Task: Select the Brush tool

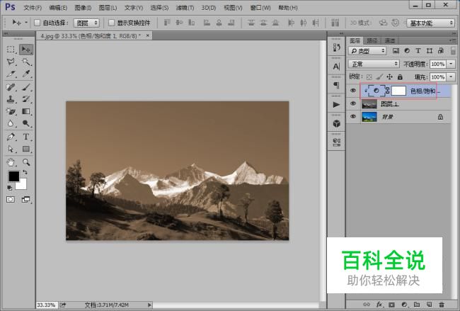Action: point(26,87)
